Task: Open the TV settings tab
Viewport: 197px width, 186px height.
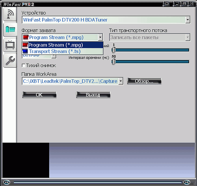Action: (x=10, y=45)
